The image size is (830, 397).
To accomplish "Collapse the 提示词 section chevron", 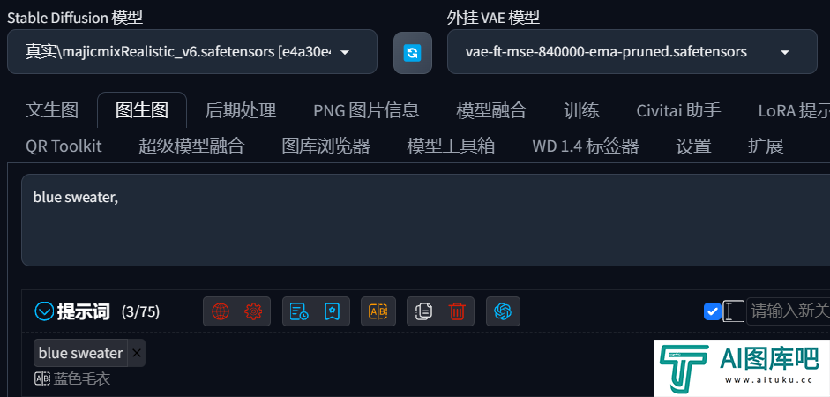I will click(x=44, y=311).
